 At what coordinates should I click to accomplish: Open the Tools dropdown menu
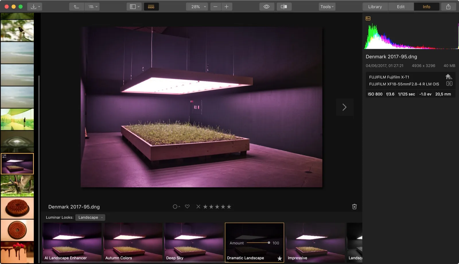327,7
